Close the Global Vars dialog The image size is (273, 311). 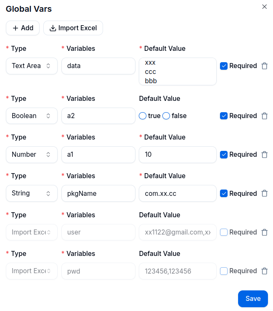(x=264, y=7)
